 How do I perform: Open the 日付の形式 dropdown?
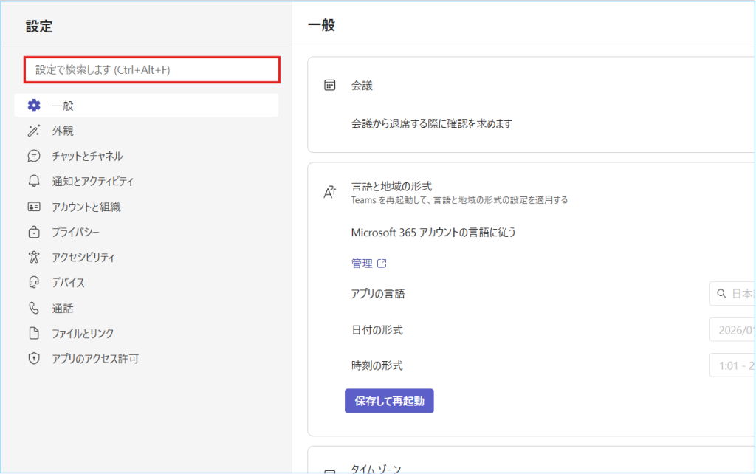732,330
